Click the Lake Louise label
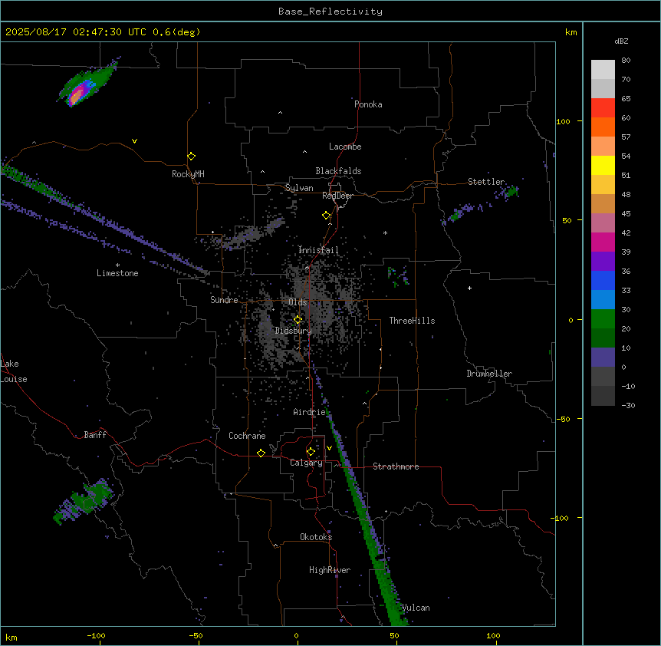 (x=14, y=371)
